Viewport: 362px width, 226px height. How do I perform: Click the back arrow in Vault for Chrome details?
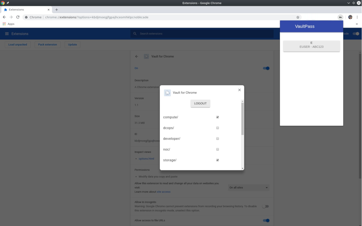point(137,56)
